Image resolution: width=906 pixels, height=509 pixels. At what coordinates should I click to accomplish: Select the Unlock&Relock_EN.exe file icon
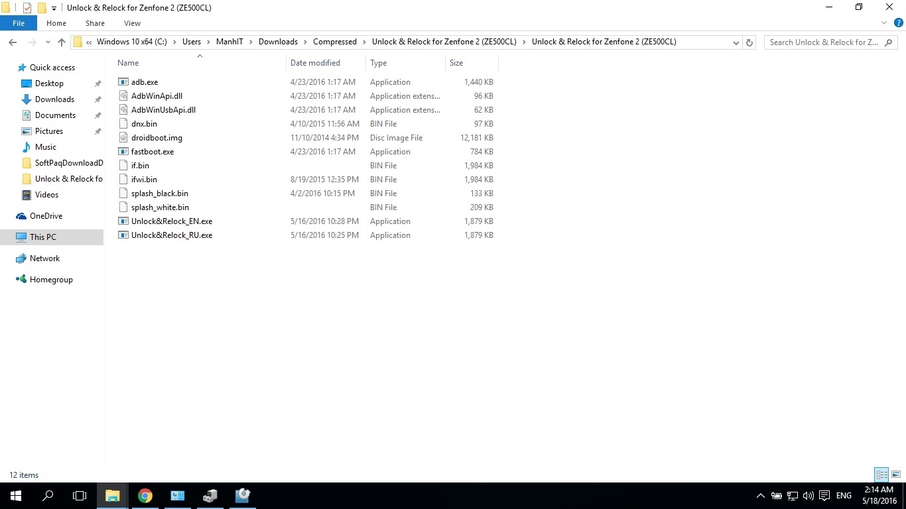(123, 221)
